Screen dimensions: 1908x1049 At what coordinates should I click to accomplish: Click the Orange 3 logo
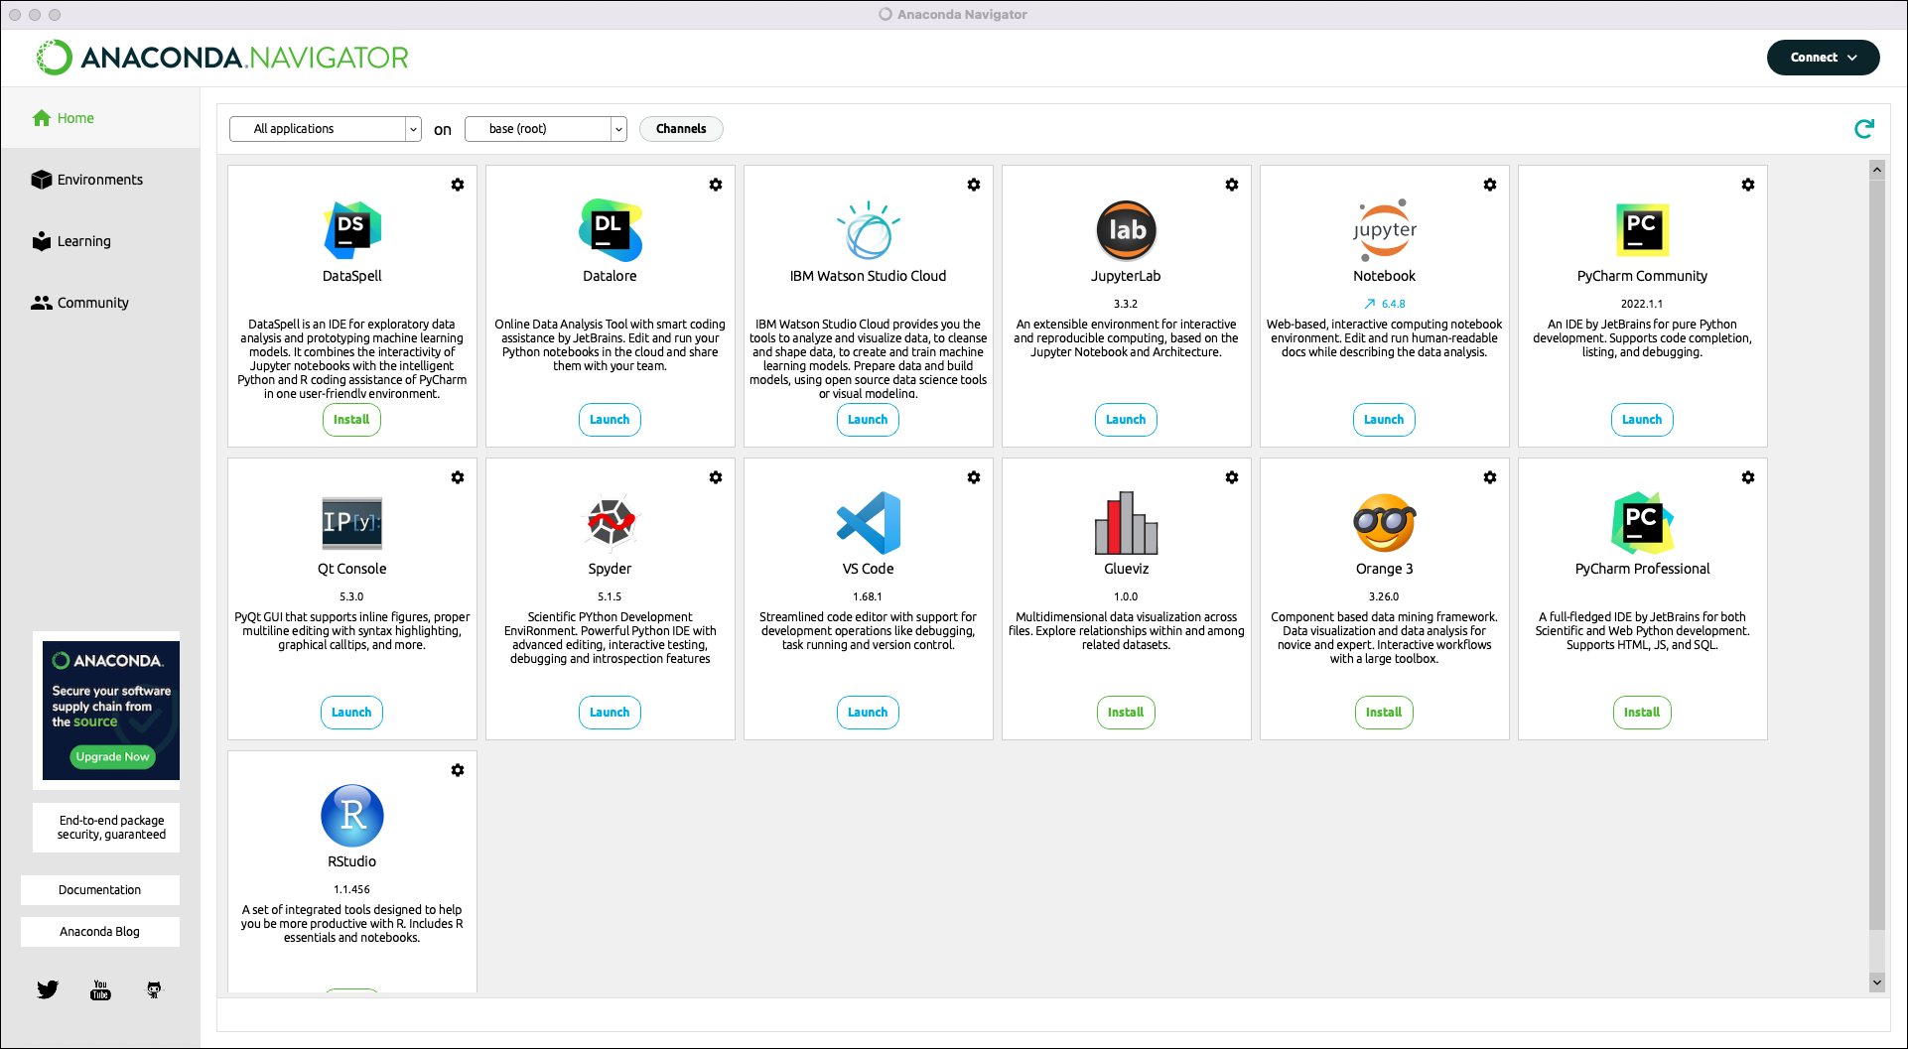pos(1385,522)
